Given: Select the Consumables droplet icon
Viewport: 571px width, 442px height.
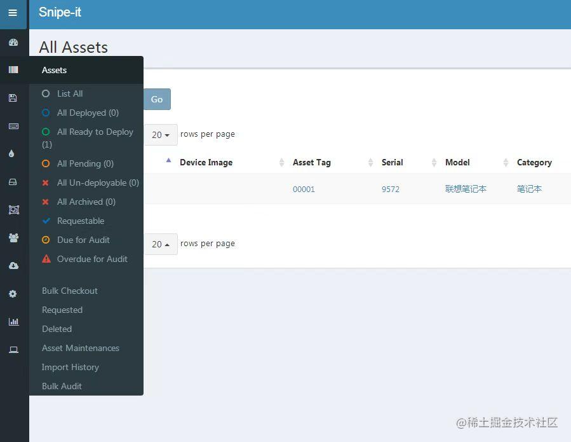Looking at the screenshot, I should point(13,154).
